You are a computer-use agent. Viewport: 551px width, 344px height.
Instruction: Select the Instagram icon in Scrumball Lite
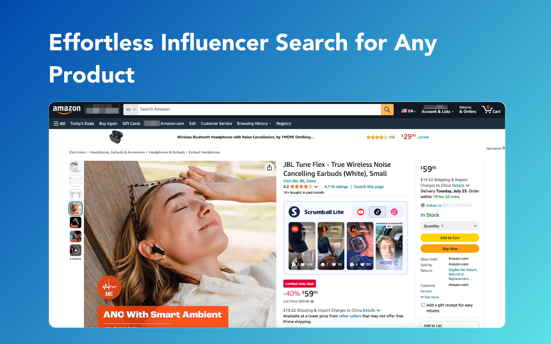point(394,212)
